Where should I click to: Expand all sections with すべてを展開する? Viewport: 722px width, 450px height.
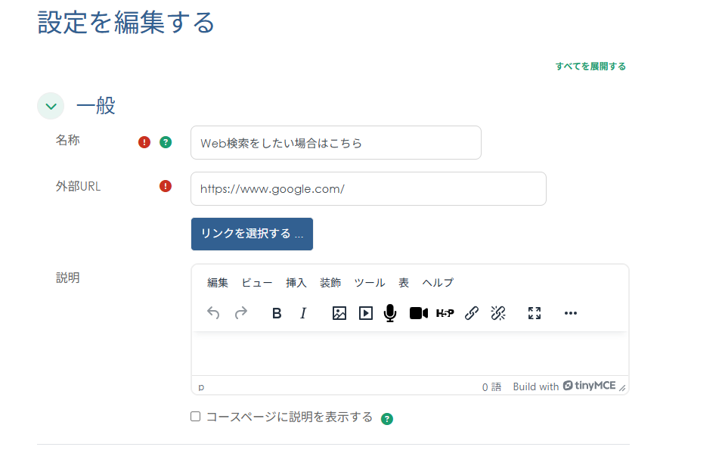click(589, 66)
